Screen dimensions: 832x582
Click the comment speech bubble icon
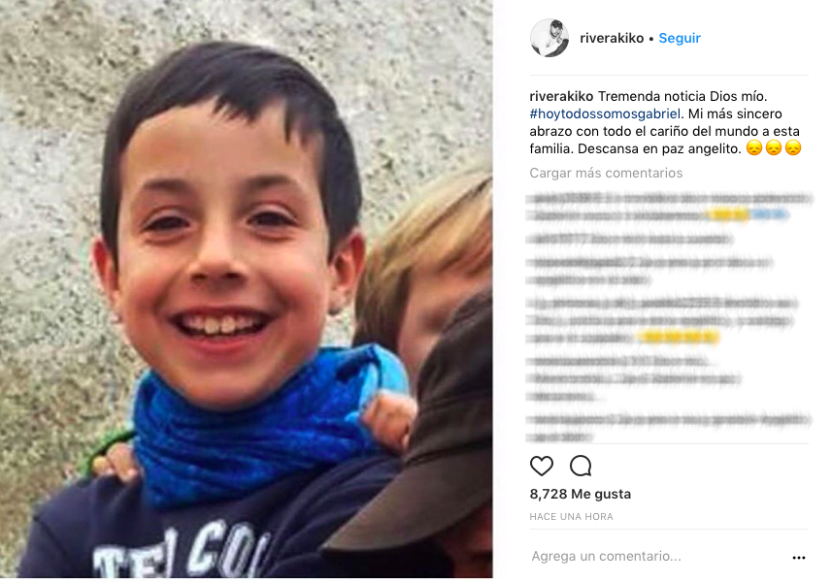point(581,466)
